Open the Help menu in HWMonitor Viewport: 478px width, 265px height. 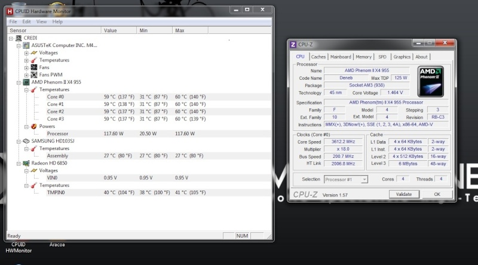click(x=57, y=21)
